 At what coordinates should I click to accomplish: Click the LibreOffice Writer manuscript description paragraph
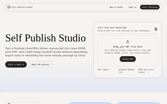pyautogui.click(x=46, y=52)
